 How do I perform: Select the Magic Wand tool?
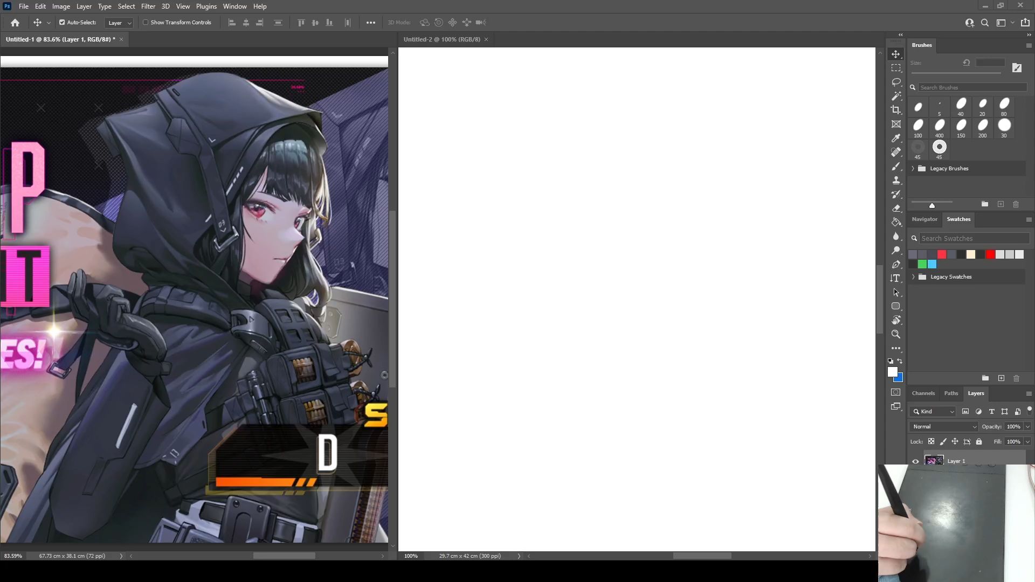click(x=895, y=96)
